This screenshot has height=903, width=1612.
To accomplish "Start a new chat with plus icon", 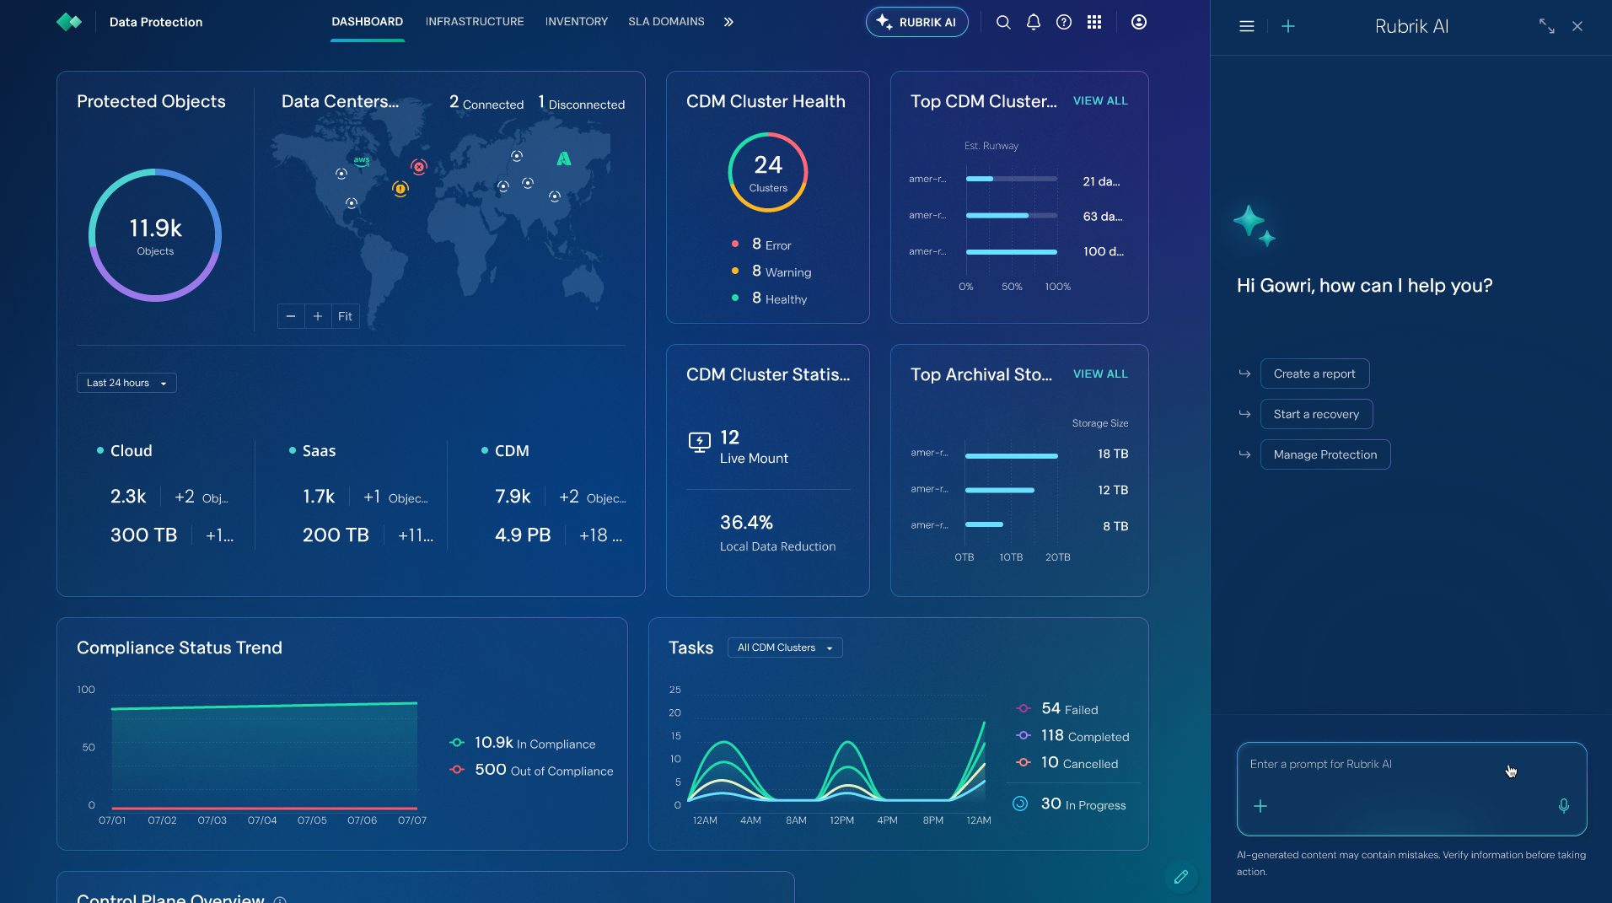I will 1288,26.
